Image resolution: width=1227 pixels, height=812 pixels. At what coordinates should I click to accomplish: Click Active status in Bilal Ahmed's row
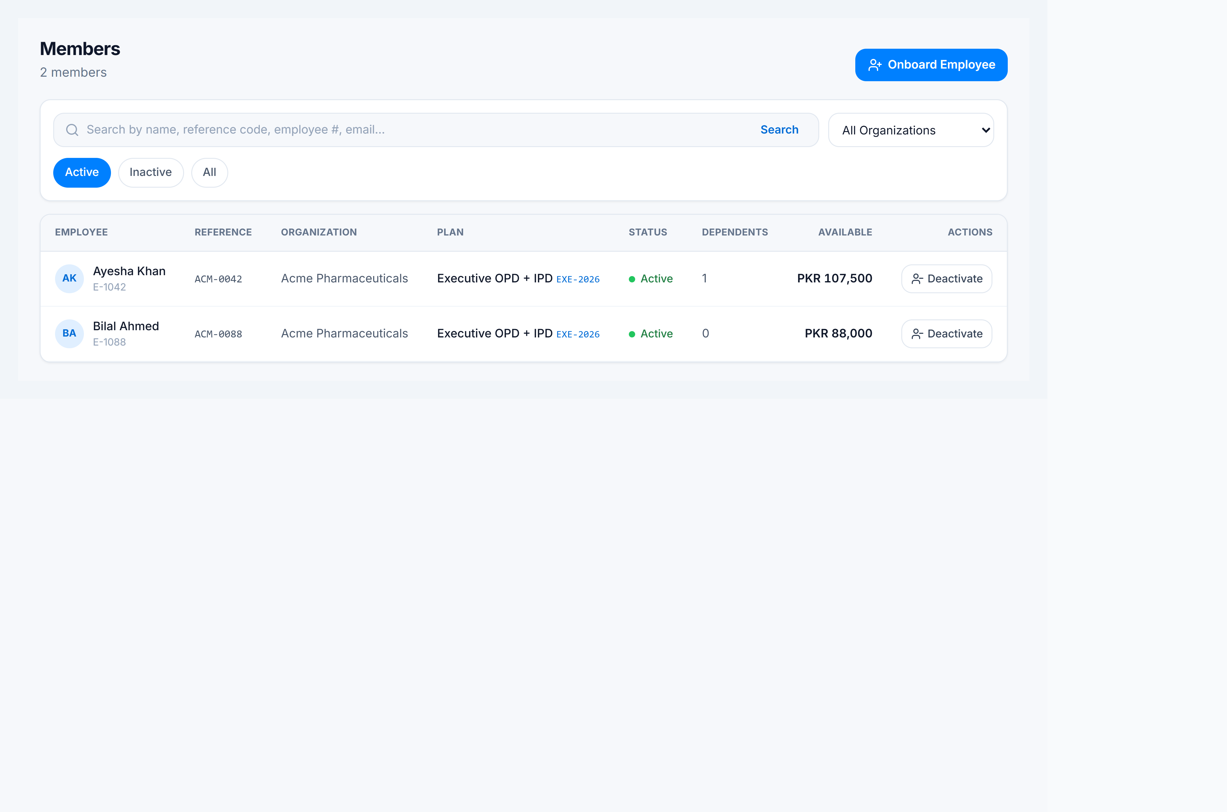click(651, 334)
